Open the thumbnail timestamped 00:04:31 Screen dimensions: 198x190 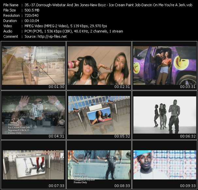click(x=33, y=115)
